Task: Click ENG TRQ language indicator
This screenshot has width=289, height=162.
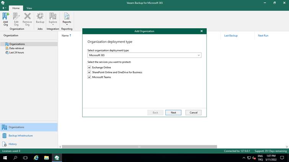Action: coord(260,158)
